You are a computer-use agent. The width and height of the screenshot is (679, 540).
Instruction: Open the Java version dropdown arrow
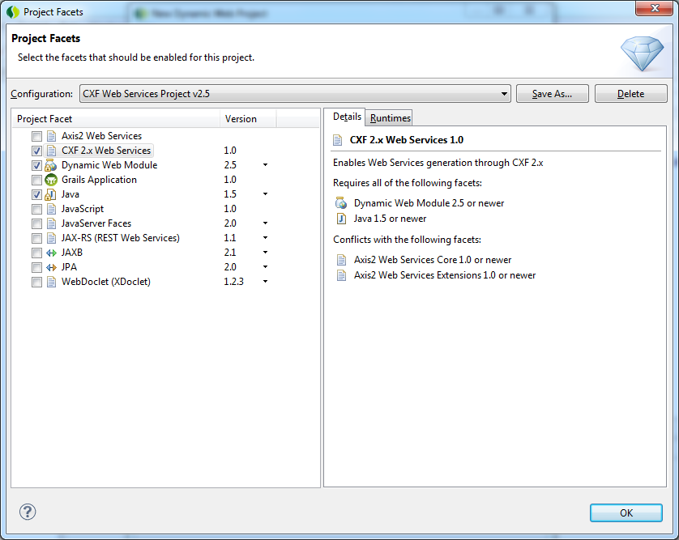click(x=266, y=193)
